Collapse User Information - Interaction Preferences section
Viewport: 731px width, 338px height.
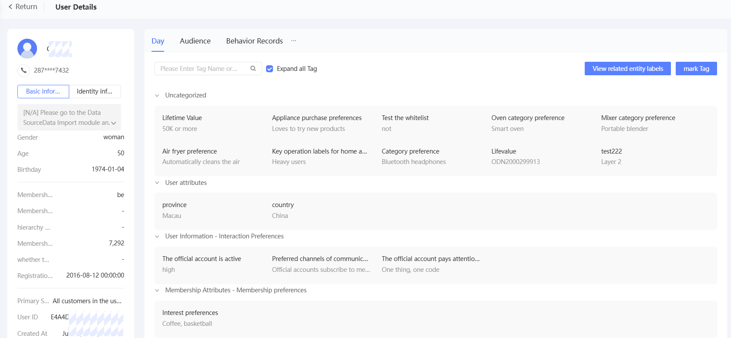(157, 236)
